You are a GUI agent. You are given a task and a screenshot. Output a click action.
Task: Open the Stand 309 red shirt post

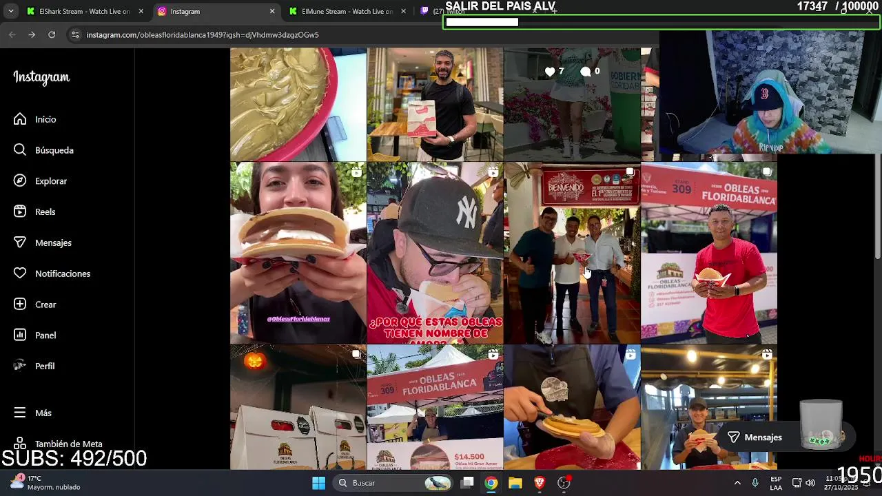tap(708, 253)
